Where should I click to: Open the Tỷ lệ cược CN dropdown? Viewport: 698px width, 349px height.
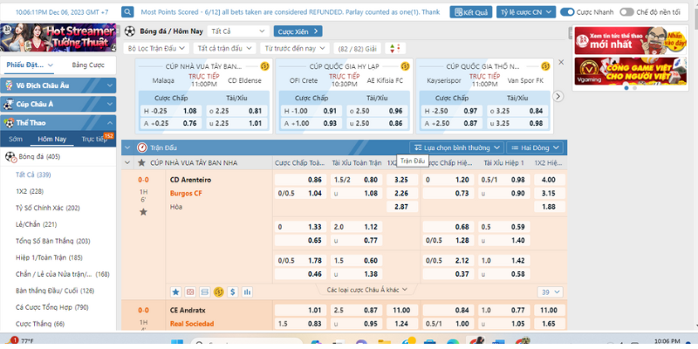(x=524, y=13)
